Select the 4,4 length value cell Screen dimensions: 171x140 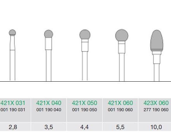point(84,127)
